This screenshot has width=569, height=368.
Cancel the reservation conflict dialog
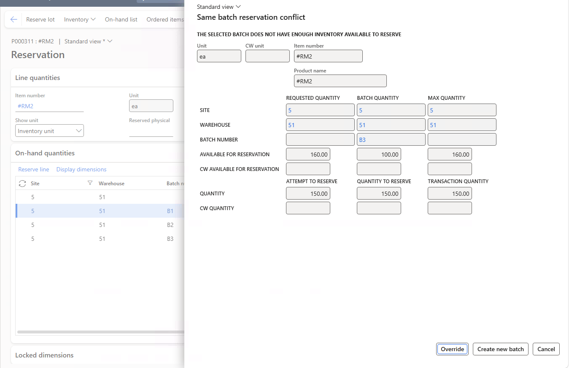coord(546,349)
